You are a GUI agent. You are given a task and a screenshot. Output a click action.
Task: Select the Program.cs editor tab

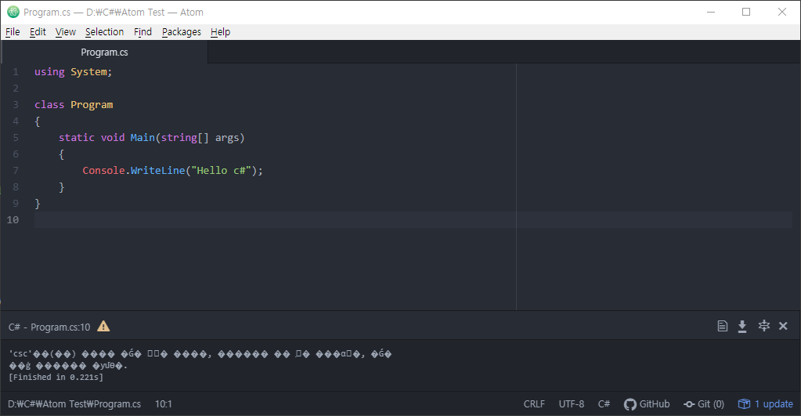coord(105,52)
